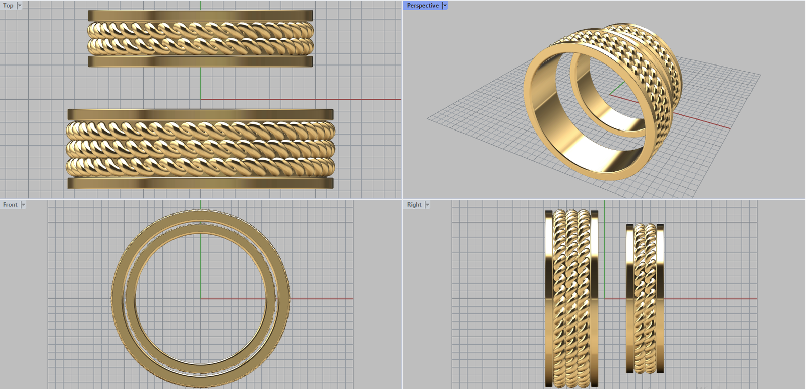
Task: Click the green axis line in Top viewport
Action: pos(201,83)
